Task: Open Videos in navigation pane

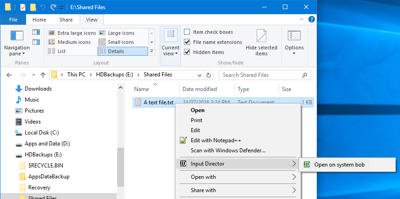Action: click(28, 122)
